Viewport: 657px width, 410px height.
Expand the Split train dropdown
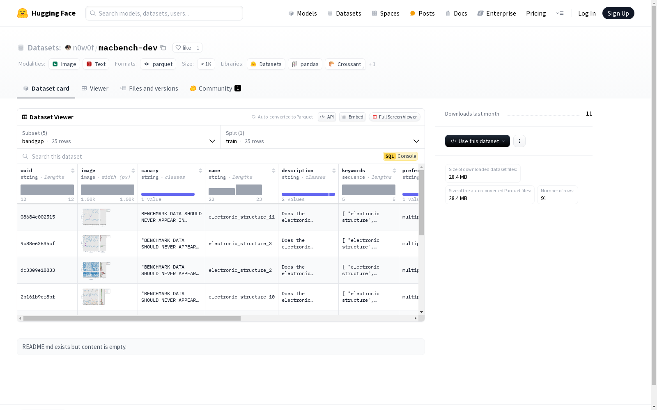point(323,137)
